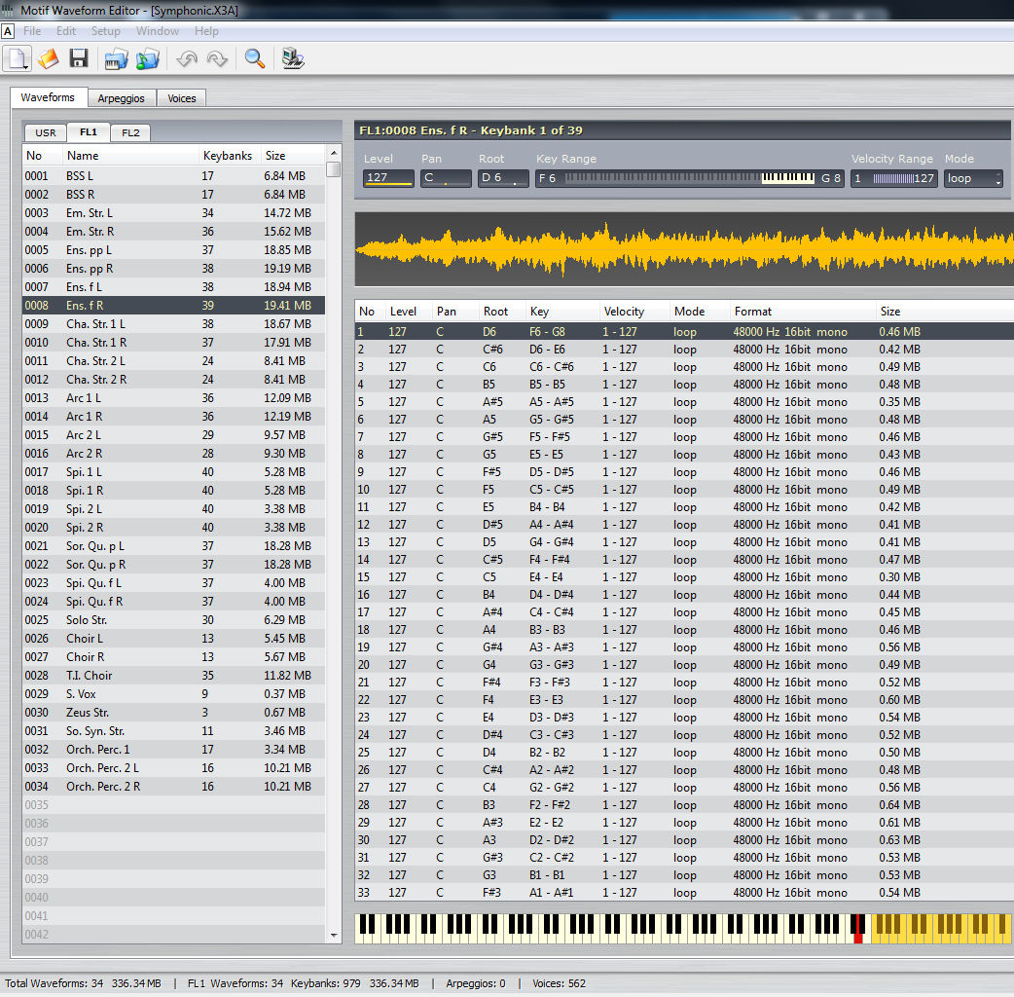This screenshot has width=1014, height=997.
Task: Select waveform 0005 Ens. pp L
Action: point(173,249)
